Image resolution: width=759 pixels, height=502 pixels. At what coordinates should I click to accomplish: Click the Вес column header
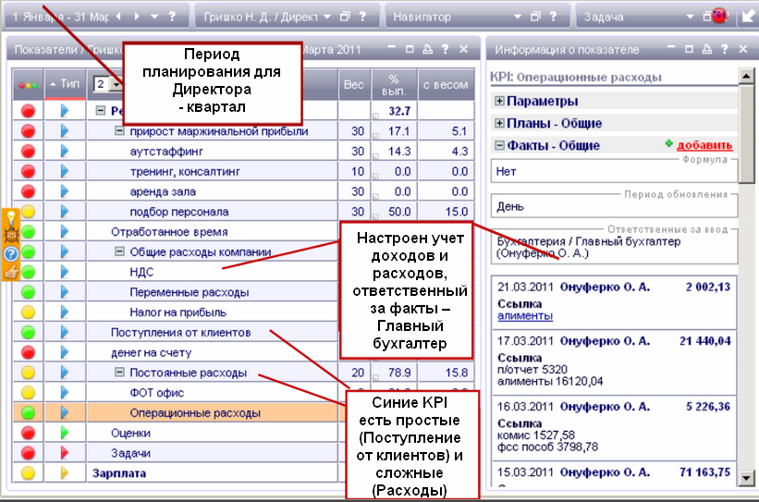(353, 85)
